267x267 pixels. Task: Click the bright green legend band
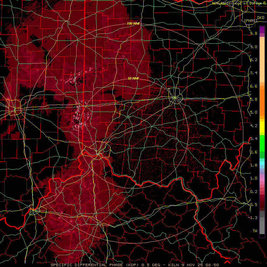[262, 143]
